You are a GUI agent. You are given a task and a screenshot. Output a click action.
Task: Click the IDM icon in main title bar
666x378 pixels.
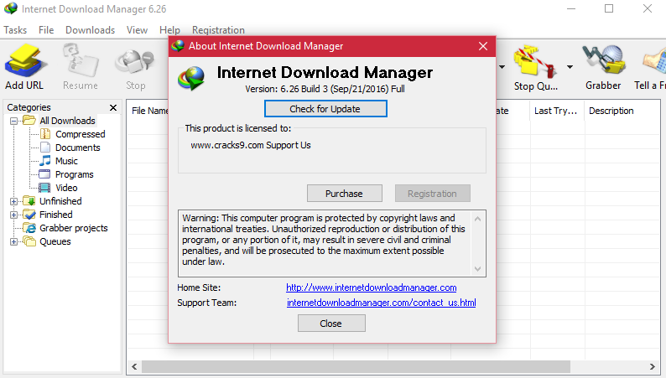click(11, 8)
